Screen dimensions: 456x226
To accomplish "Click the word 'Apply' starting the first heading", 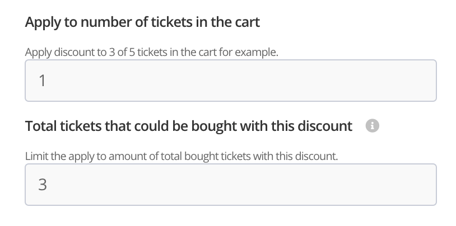I will click(x=42, y=23).
